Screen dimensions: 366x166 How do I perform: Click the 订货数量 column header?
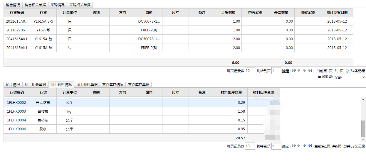coord(228,13)
